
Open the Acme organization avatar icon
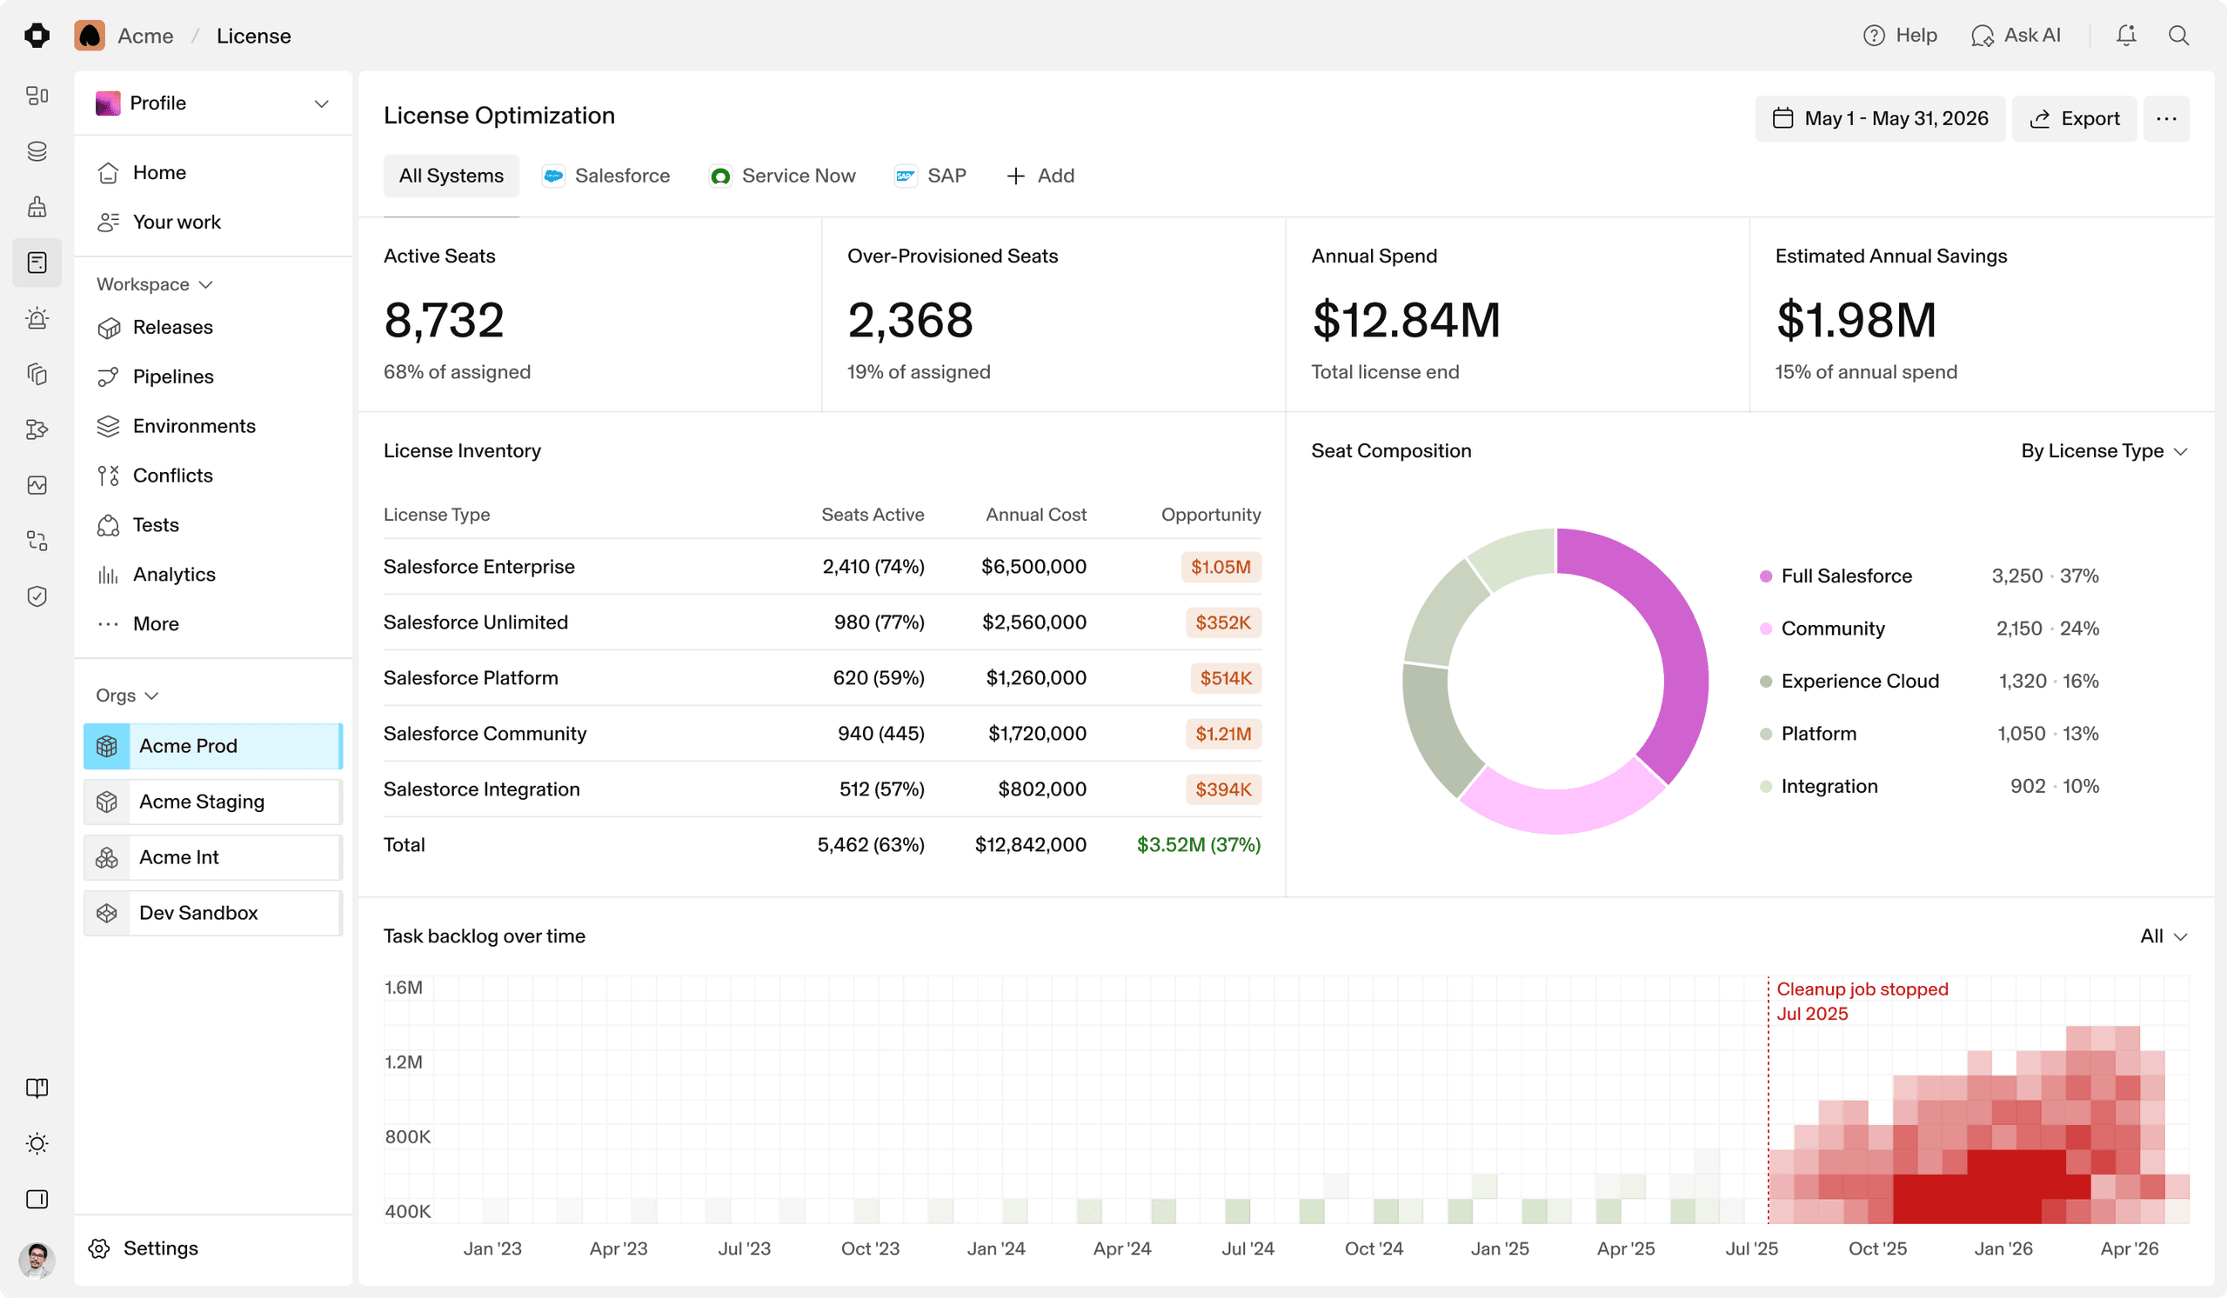[x=90, y=36]
